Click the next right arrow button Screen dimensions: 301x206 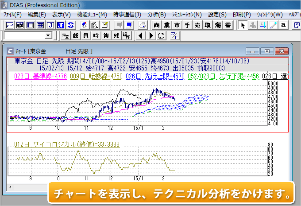click(x=151, y=35)
